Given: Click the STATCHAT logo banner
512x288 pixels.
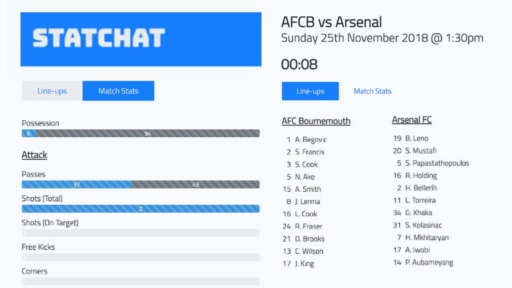Looking at the screenshot, I should coord(141,39).
